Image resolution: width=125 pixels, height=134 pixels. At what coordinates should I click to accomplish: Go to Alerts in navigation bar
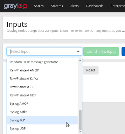tap(74, 6)
